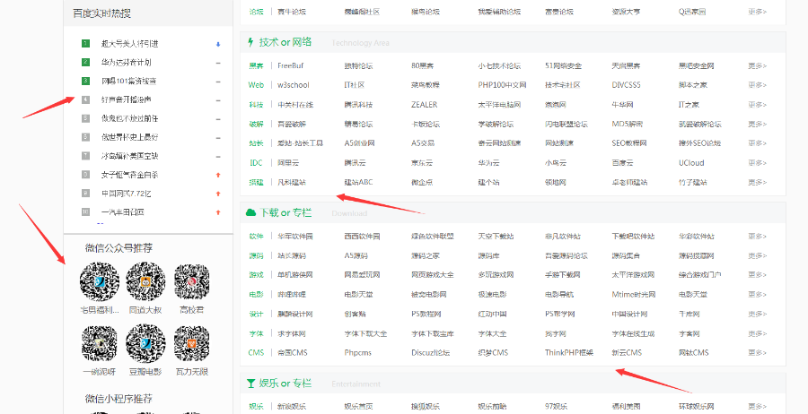The height and width of the screenshot is (414, 808).
Task: Select the Web category label
Action: coord(256,85)
